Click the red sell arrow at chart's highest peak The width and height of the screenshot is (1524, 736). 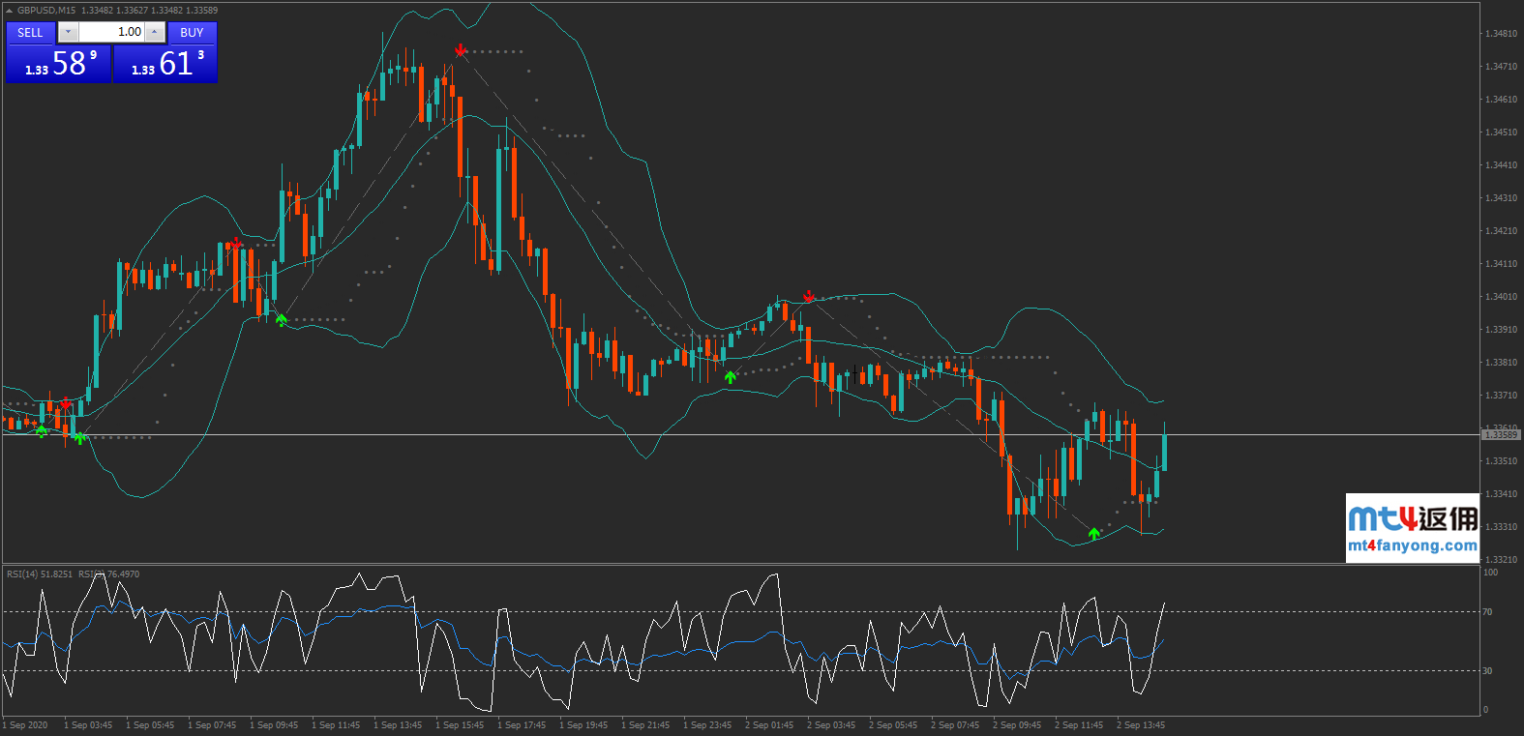pyautogui.click(x=461, y=49)
